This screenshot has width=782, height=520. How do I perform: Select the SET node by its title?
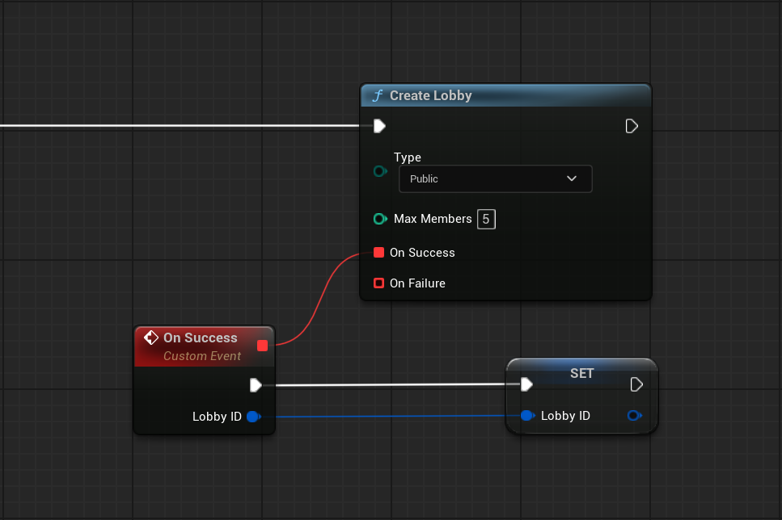pos(581,373)
